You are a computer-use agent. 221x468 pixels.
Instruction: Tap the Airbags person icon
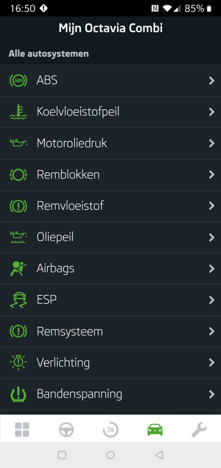pyautogui.click(x=18, y=269)
